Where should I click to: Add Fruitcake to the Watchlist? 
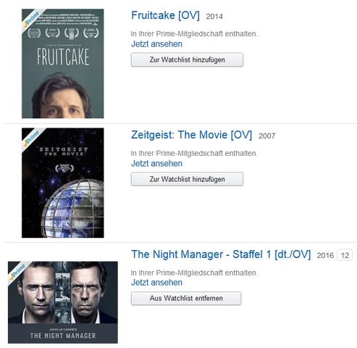pos(187,59)
